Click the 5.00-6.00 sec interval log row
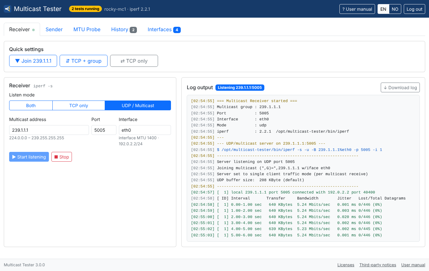This screenshot has height=271, width=429. [286, 235]
